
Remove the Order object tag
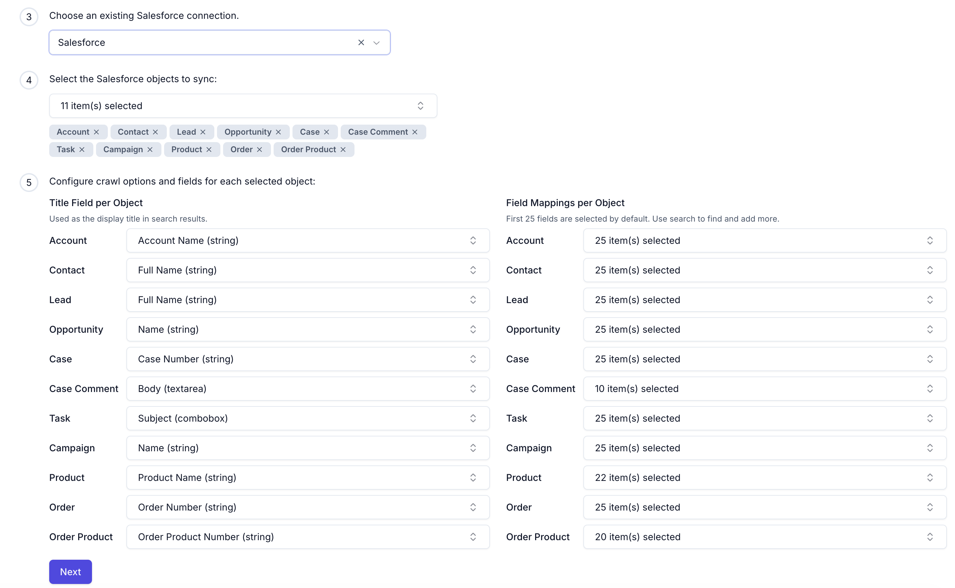(259, 149)
